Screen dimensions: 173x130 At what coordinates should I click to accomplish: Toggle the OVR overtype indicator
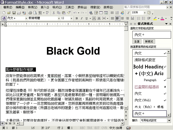pyautogui.click(x=104, y=128)
